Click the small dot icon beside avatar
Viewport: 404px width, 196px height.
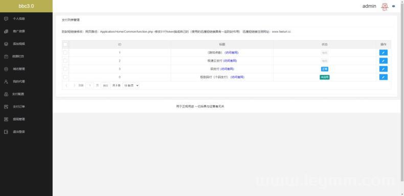coord(393,7)
